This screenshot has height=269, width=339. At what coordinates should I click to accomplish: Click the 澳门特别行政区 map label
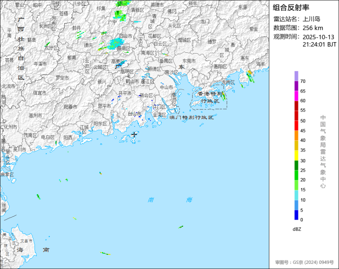click(x=191, y=117)
